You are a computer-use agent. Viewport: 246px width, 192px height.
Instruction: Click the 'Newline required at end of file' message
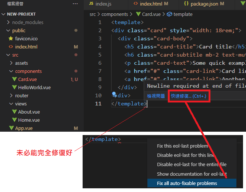pos(196,86)
